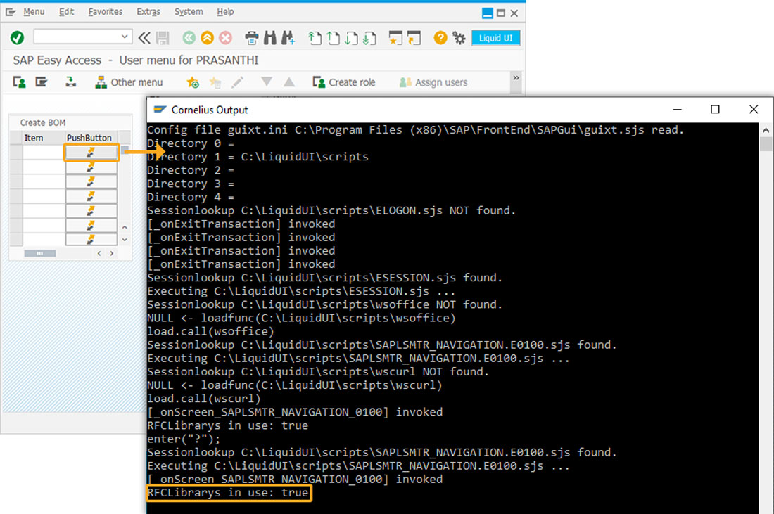
Task: Open the Help menu
Action: click(225, 12)
